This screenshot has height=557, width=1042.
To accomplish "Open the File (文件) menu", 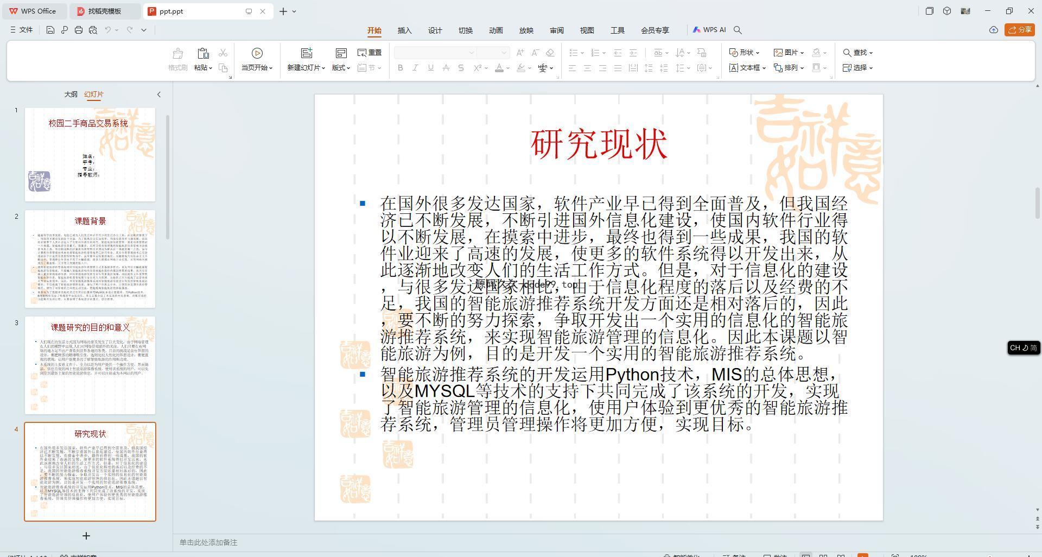I will [22, 30].
